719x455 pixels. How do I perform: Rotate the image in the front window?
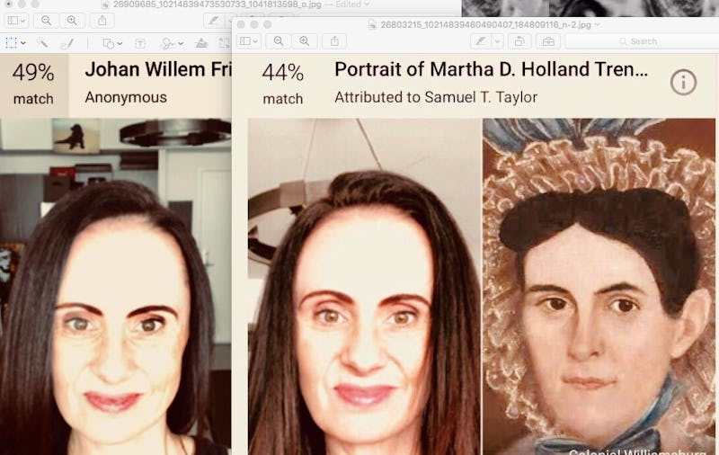click(519, 41)
